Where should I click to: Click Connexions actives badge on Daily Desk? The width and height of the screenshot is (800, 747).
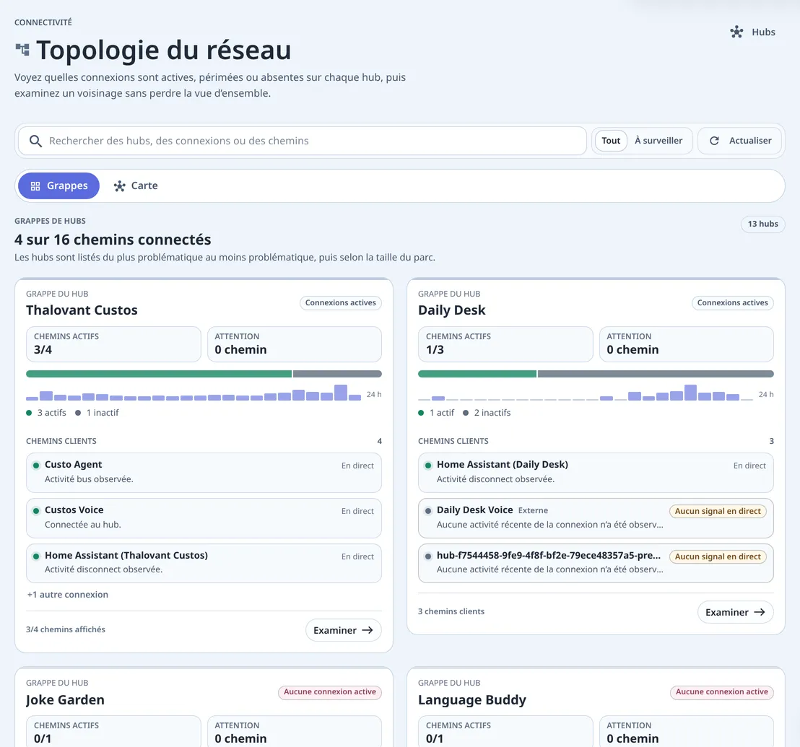click(732, 303)
